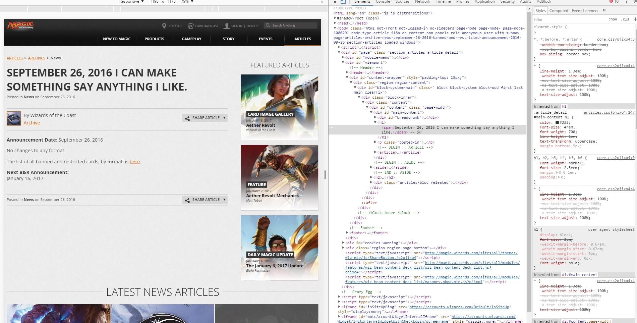Expand the breadcrumb div node
The height and width of the screenshot is (323, 637).
point(375,117)
